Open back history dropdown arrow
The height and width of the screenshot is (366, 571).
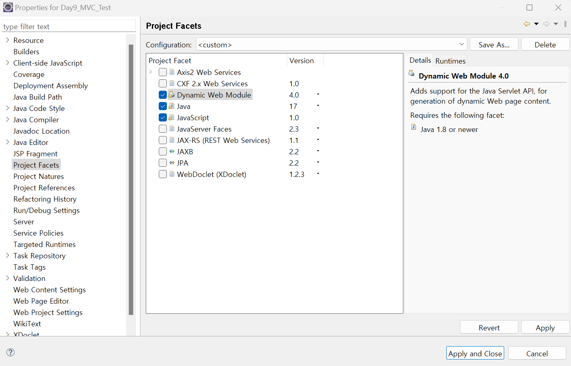click(536, 24)
